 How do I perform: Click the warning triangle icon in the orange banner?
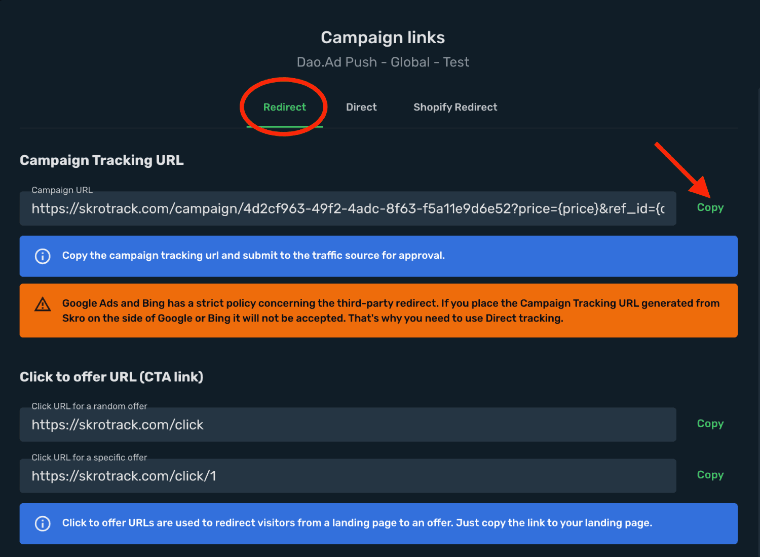pyautogui.click(x=43, y=304)
